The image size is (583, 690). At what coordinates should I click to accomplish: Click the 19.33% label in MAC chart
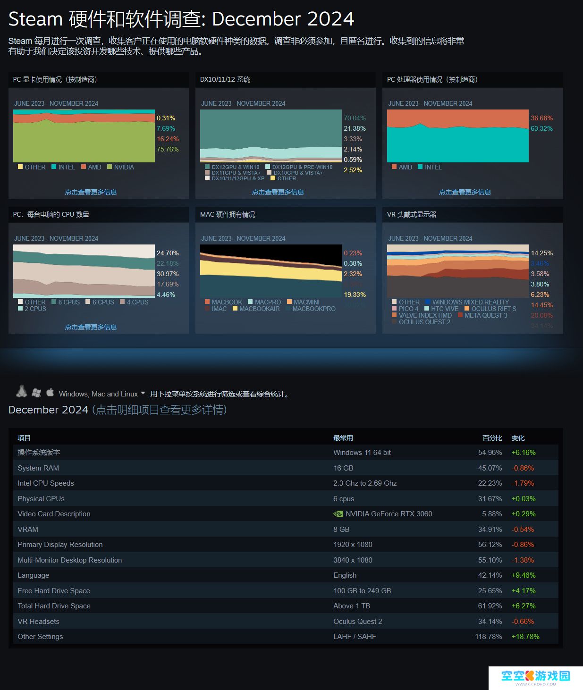(355, 295)
